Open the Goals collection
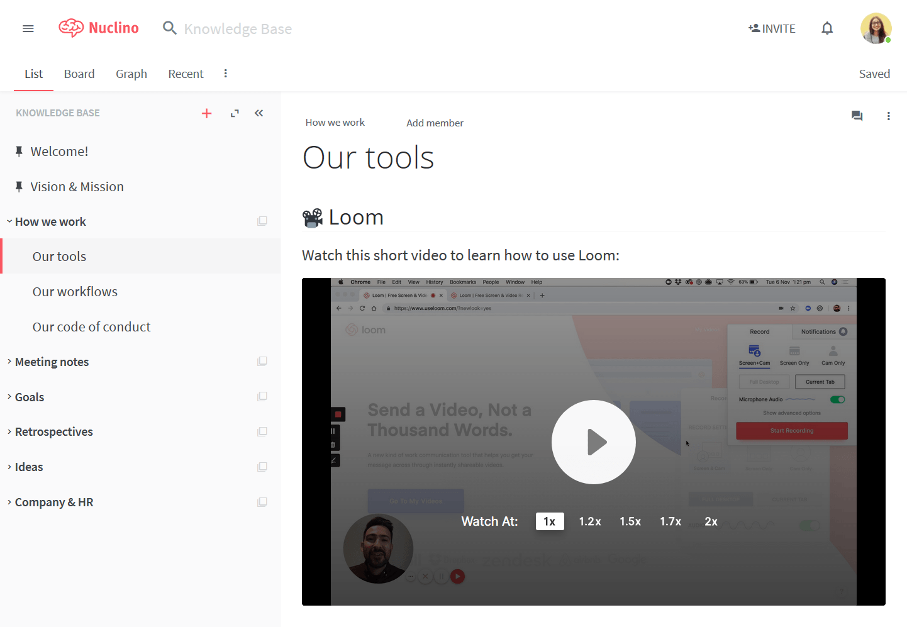Viewport: 907px width, 627px height. tap(30, 397)
